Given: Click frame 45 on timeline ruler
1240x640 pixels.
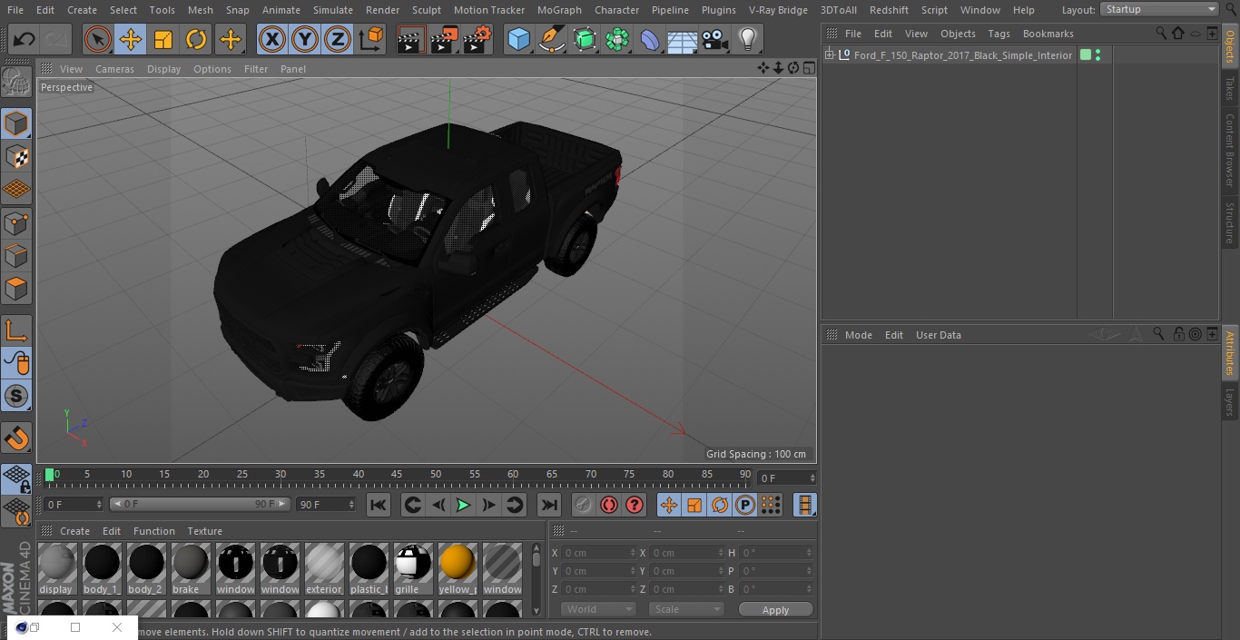Looking at the screenshot, I should point(397,474).
